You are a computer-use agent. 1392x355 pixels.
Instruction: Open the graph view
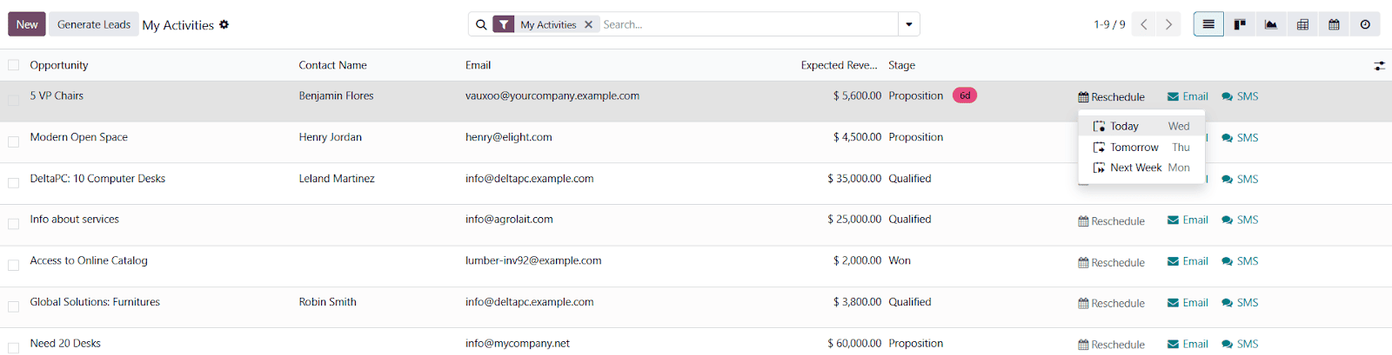pos(1271,24)
